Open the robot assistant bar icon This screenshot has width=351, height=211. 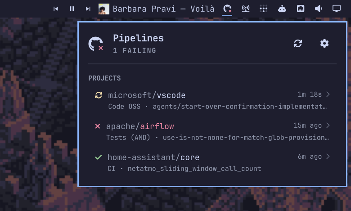click(282, 9)
